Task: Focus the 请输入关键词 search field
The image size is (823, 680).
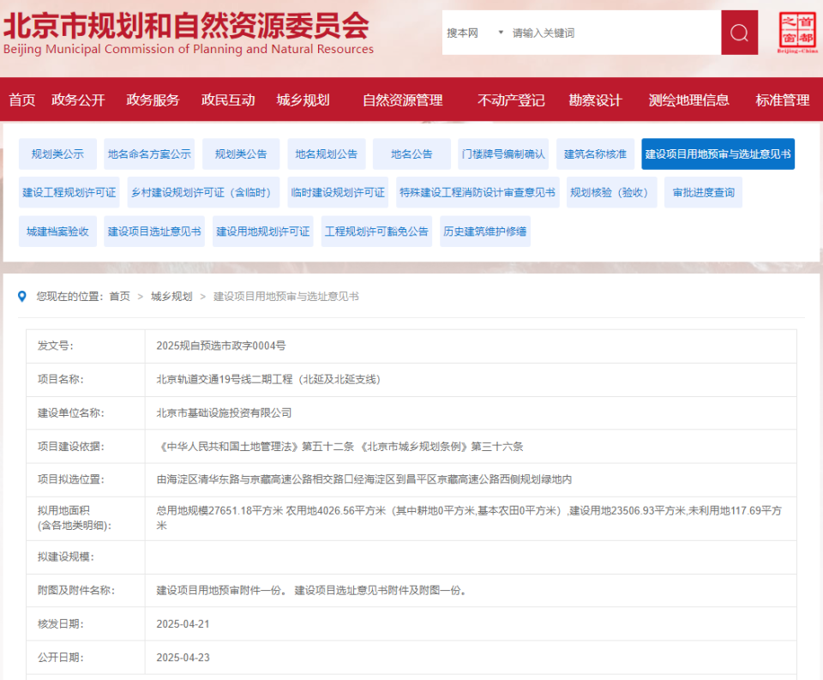Action: click(x=614, y=33)
